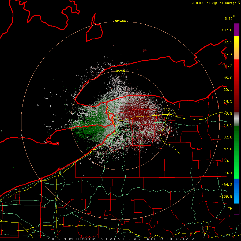This screenshot has width=241, height=241.
Task: Click the -47.6 legend value
Action: click(227, 149)
